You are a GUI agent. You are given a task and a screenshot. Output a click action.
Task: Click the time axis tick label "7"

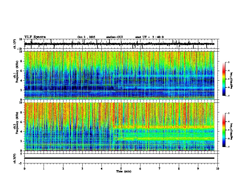[x=160, y=169]
